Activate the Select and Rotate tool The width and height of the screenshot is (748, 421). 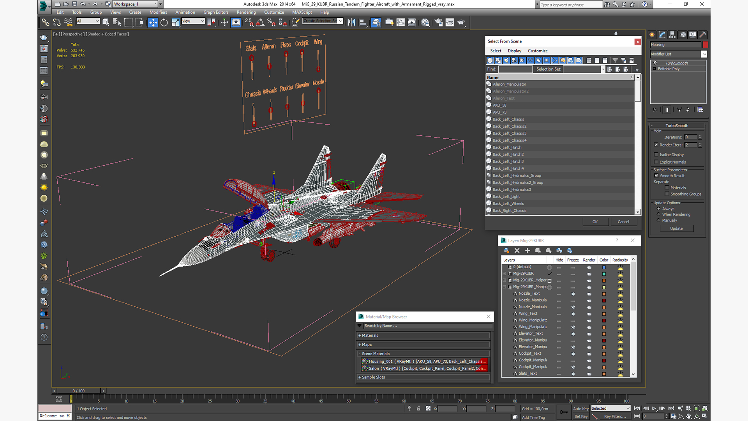(164, 22)
